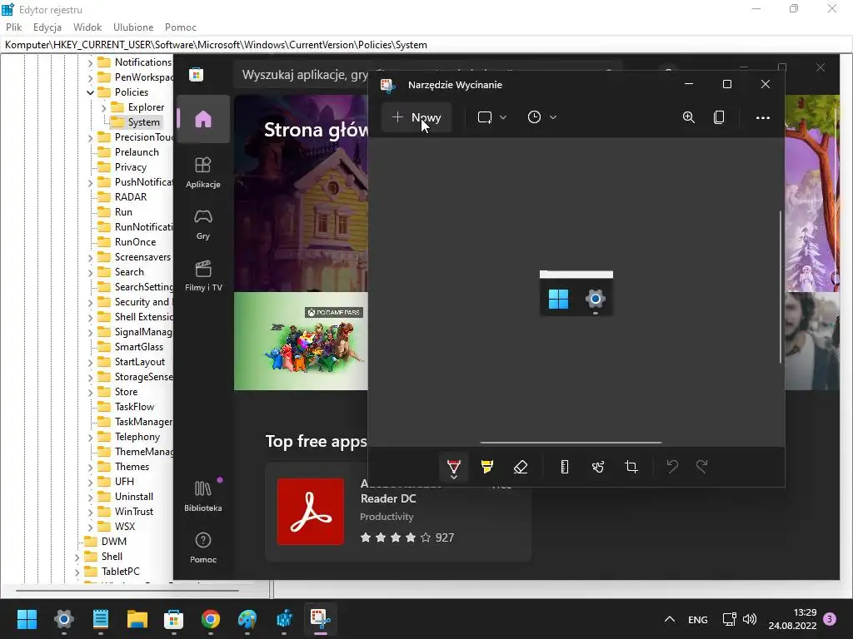Click zoom magnifier in Snipping Tool
This screenshot has height=639, width=853.
689,117
